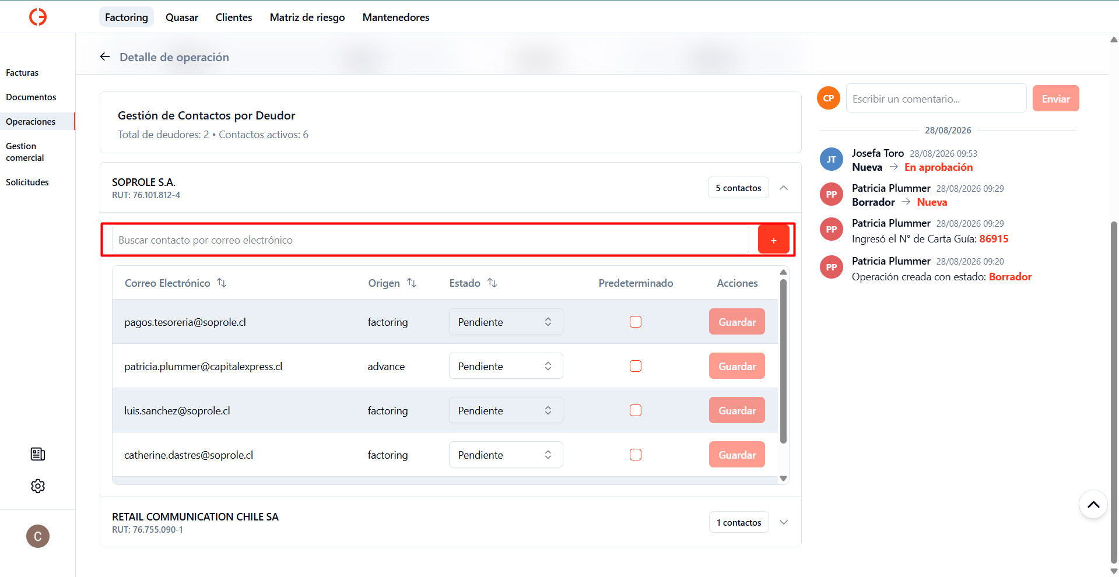Open Estado dropdown for catherine.dastres@soprole.cl
This screenshot has width=1119, height=577.
click(x=506, y=455)
